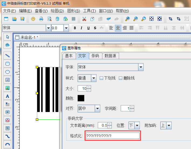Click the scissors cut icon
The width and height of the screenshot is (191, 149).
pos(84,19)
